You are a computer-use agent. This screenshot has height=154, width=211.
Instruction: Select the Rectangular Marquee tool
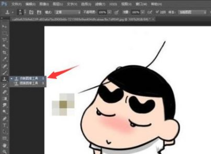[x=4, y=33]
